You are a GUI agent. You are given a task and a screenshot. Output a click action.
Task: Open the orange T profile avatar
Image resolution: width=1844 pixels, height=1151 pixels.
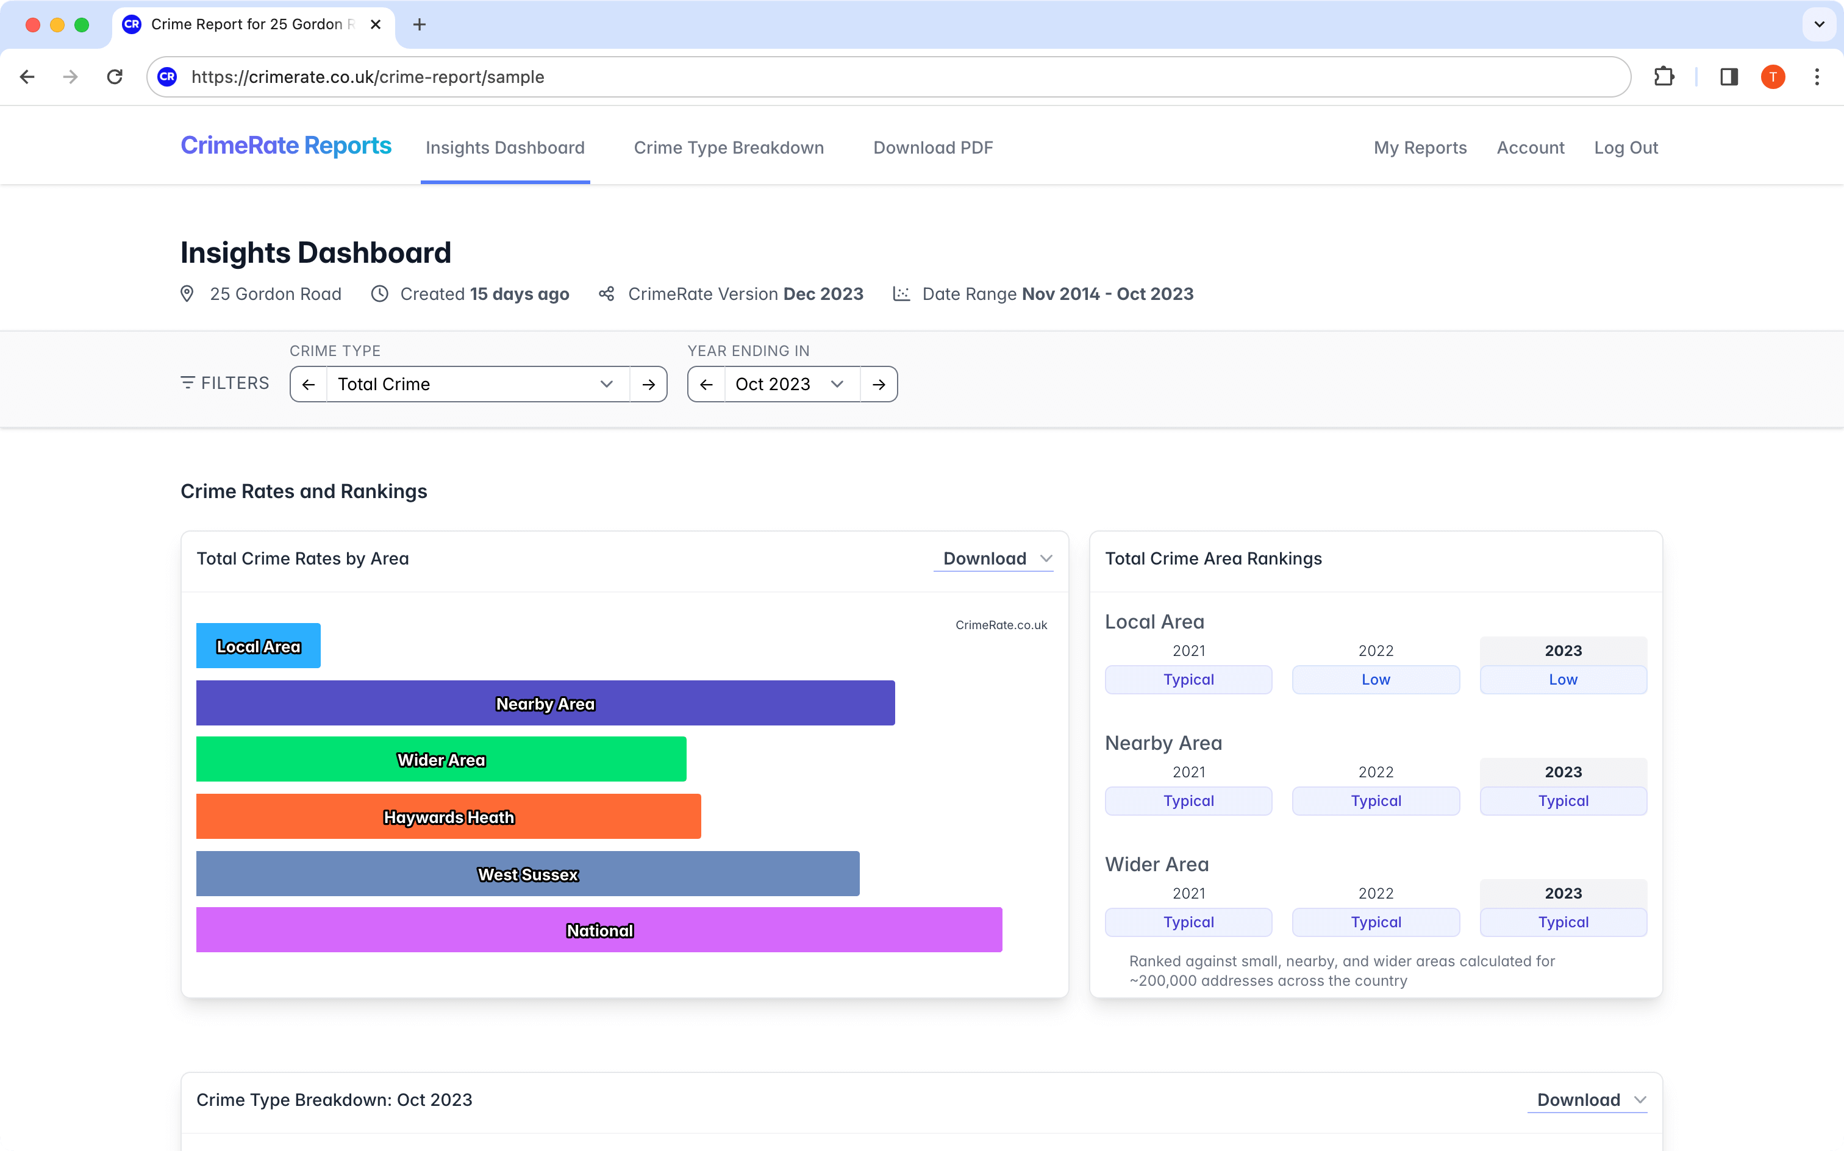click(x=1773, y=77)
